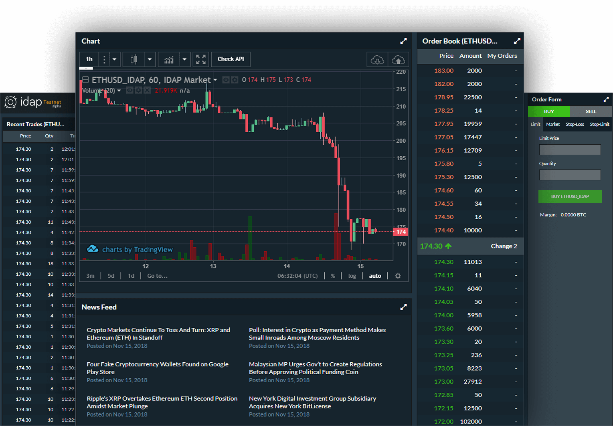Open the interval dropdown arrow
The image size is (613, 426).
(115, 59)
